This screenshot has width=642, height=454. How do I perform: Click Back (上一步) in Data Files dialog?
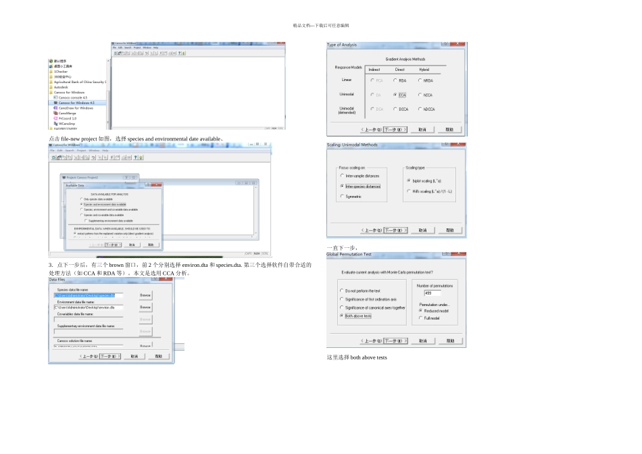89,356
